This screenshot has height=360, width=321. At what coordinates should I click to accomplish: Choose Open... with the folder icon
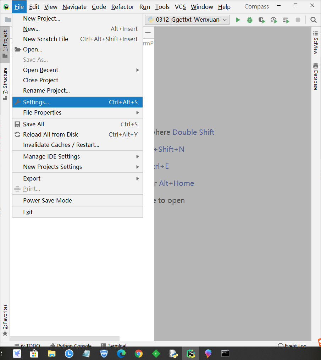[77, 50]
